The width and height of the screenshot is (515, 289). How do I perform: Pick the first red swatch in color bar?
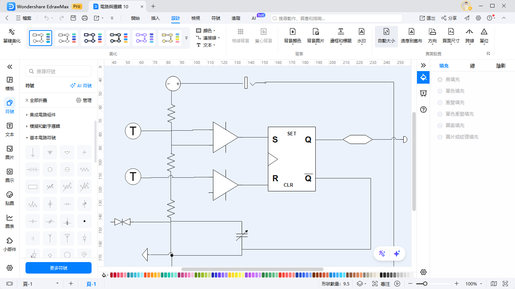pyautogui.click(x=112, y=275)
